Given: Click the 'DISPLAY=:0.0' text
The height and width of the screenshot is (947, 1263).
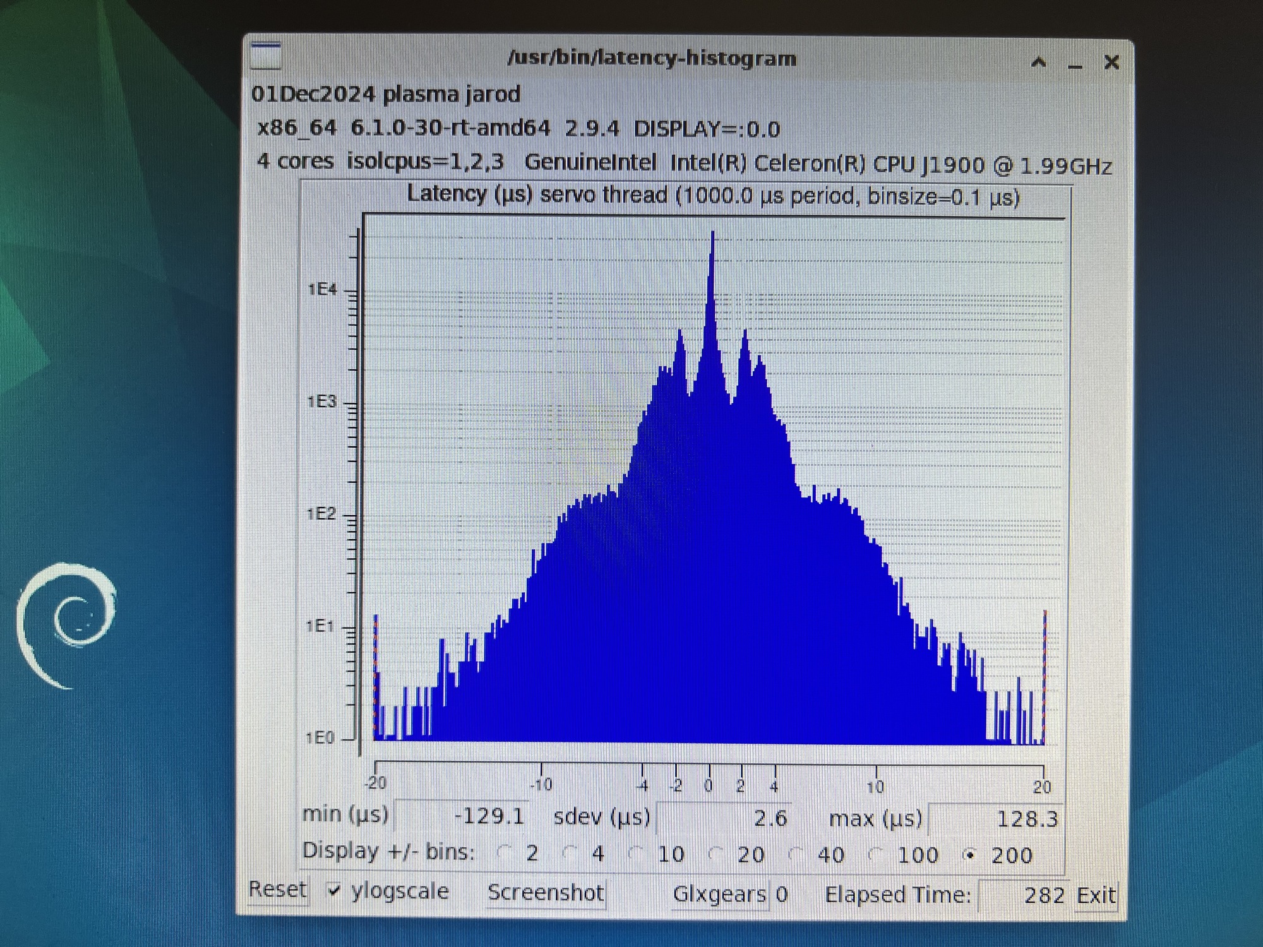Looking at the screenshot, I should [x=707, y=129].
